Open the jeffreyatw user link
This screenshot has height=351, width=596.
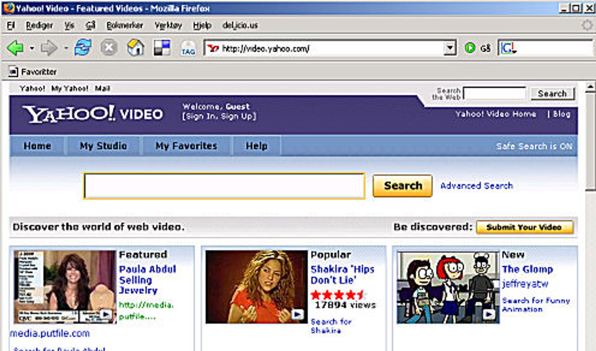(525, 284)
